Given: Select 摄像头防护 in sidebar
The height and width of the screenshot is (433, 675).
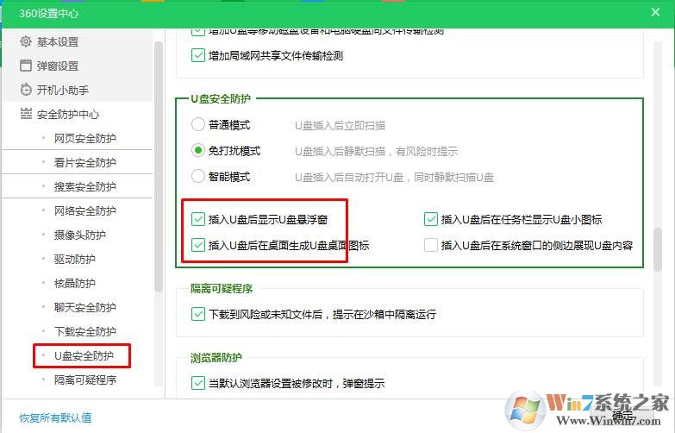Looking at the screenshot, I should 80,235.
